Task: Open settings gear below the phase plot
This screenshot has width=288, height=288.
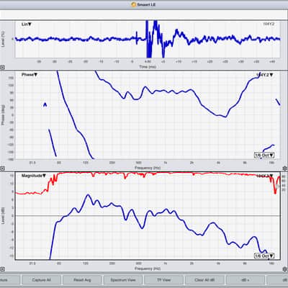Action: 284,168
